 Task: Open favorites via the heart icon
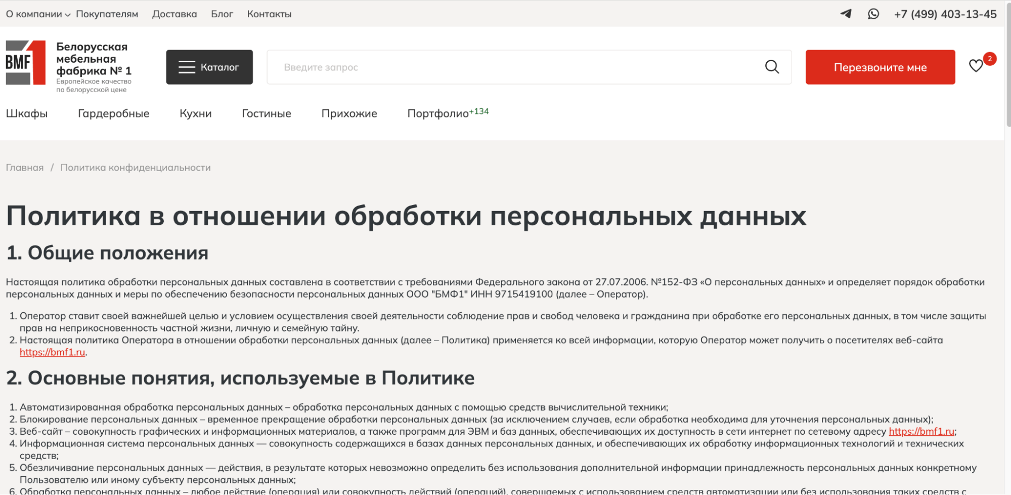(976, 66)
